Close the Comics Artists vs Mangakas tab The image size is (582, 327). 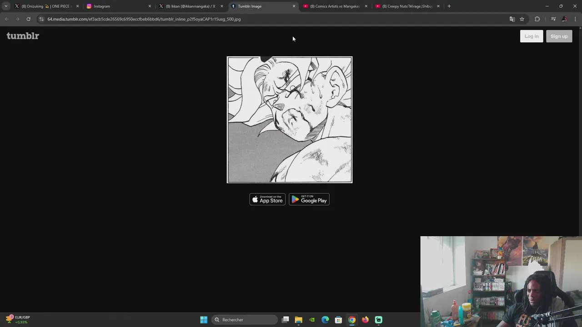[366, 6]
